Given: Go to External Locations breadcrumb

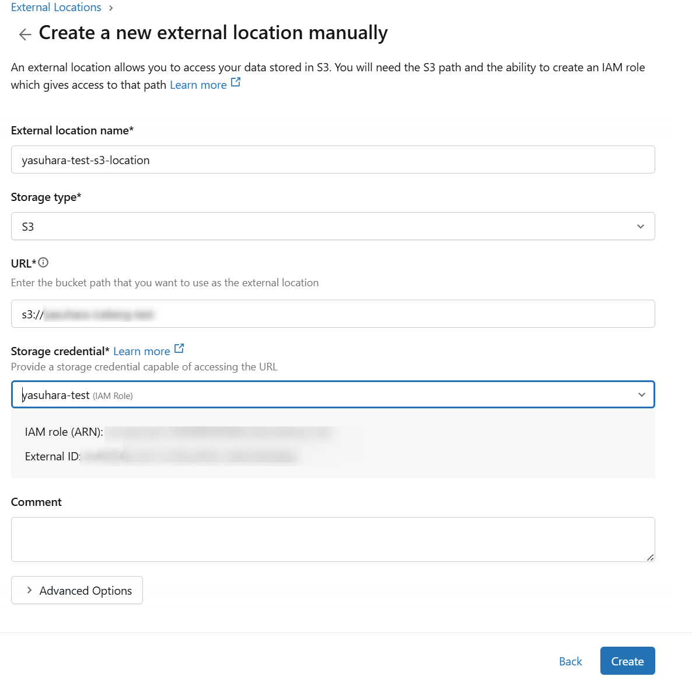Looking at the screenshot, I should pyautogui.click(x=56, y=8).
